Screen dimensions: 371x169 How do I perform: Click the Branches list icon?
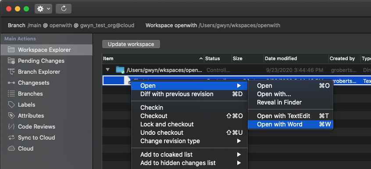11,94
